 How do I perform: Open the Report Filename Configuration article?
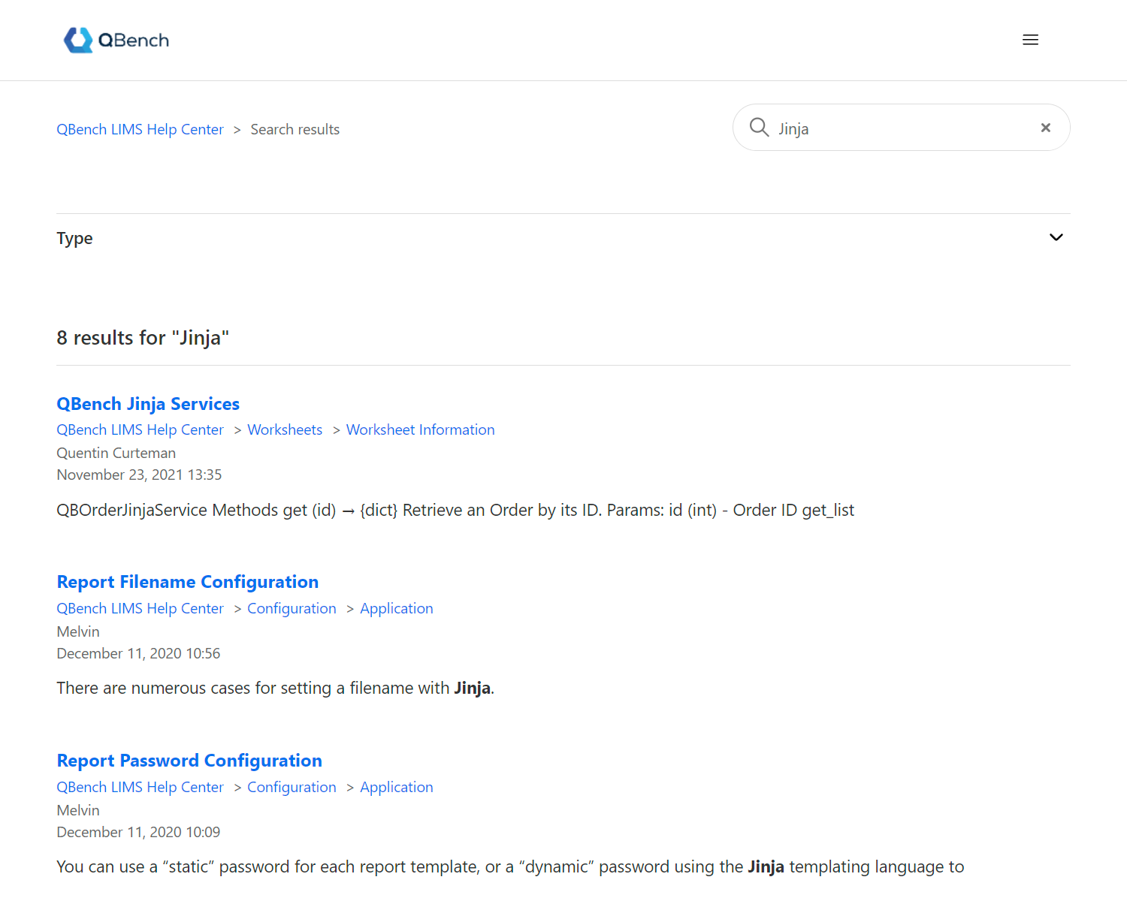[x=188, y=583]
